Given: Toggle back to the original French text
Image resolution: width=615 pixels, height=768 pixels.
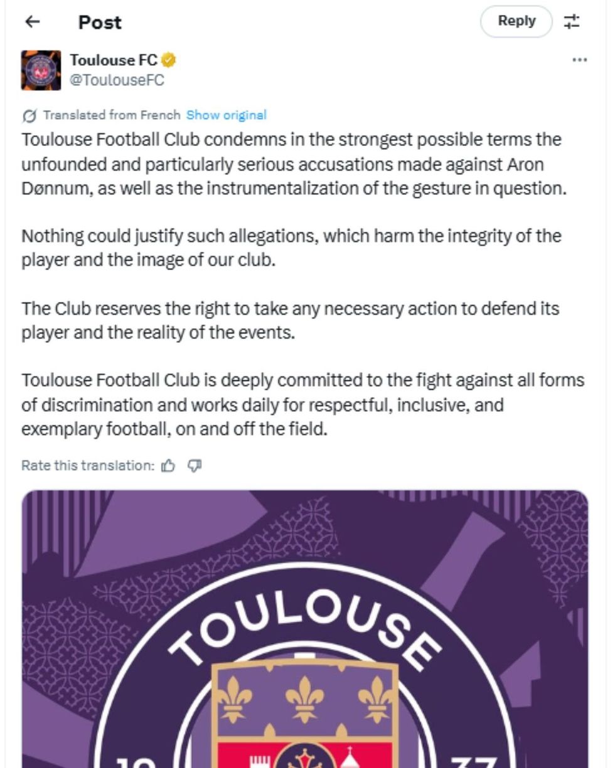Looking at the screenshot, I should 226,115.
